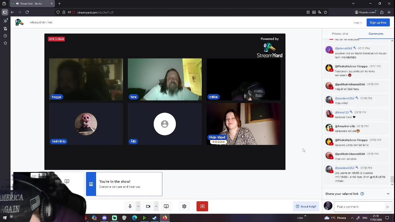This screenshot has width=395, height=222.
Task: Leave the studio with red exit button
Action: tap(202, 206)
